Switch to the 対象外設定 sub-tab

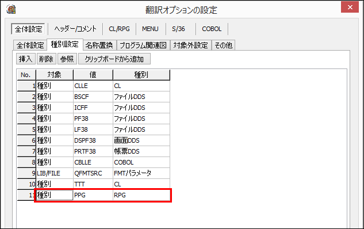point(190,45)
